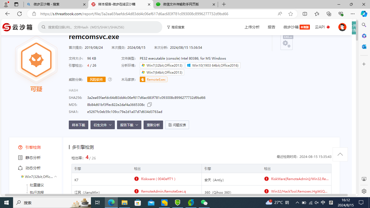Click the browser back arrow
The height and width of the screenshot is (208, 370).
point(8,14)
